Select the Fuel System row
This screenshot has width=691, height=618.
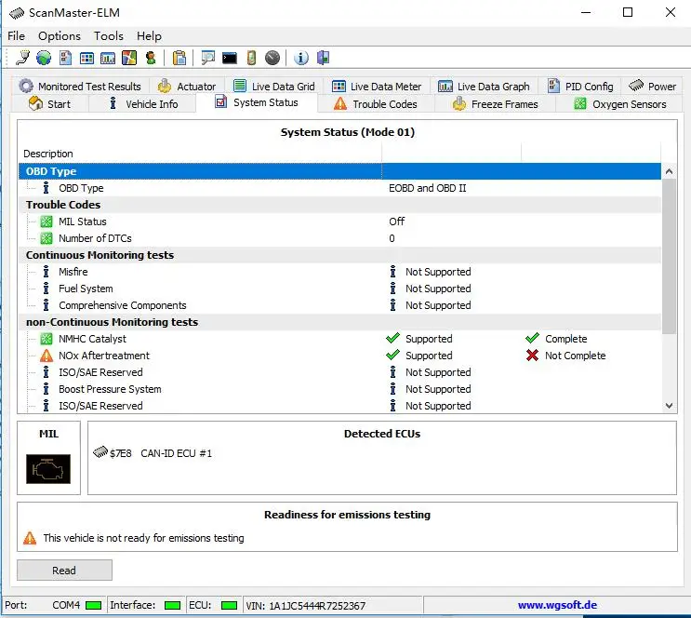coord(339,289)
